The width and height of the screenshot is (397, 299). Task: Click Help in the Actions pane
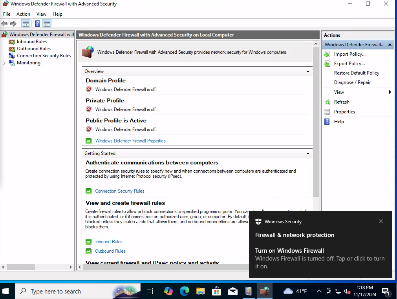339,122
